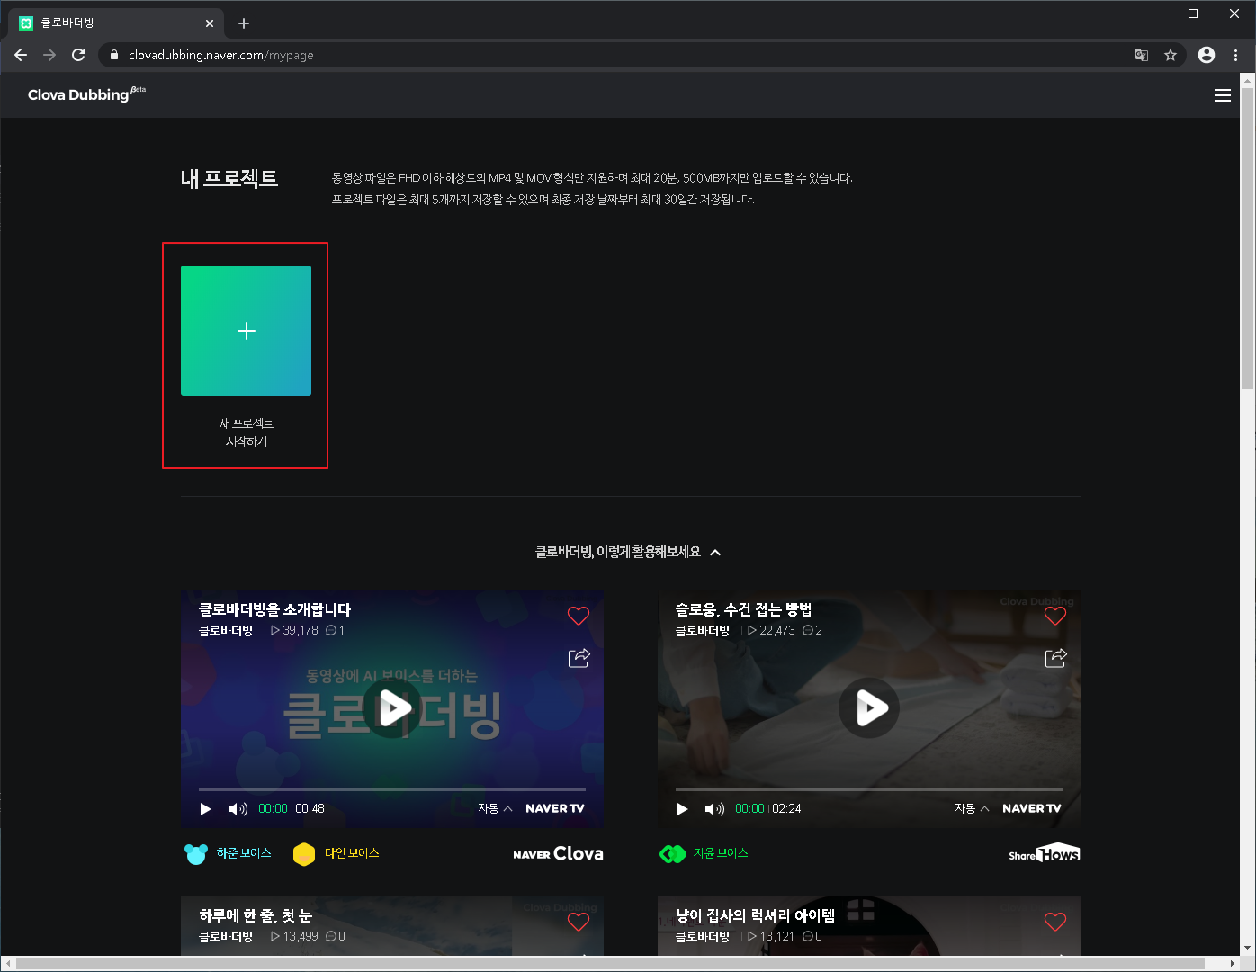
Task: Click the NAVER Clova logo
Action: coord(558,853)
